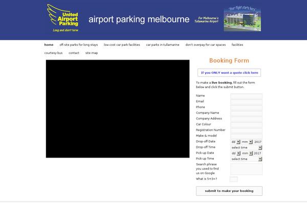The image size is (307, 204).
Task: Open the site map link
Action: (x=92, y=53)
